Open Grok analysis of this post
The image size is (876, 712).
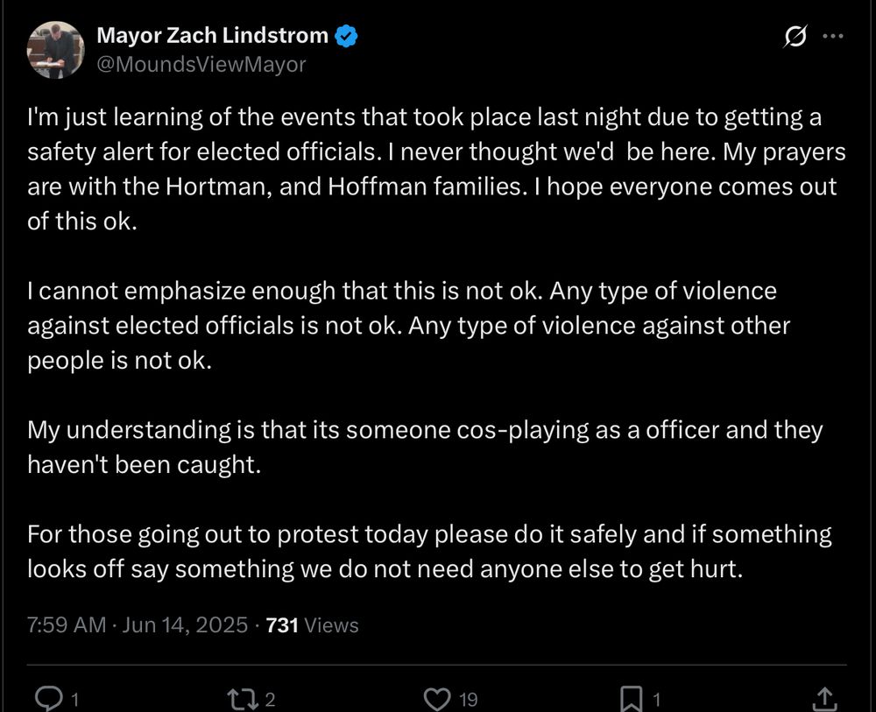pos(795,35)
